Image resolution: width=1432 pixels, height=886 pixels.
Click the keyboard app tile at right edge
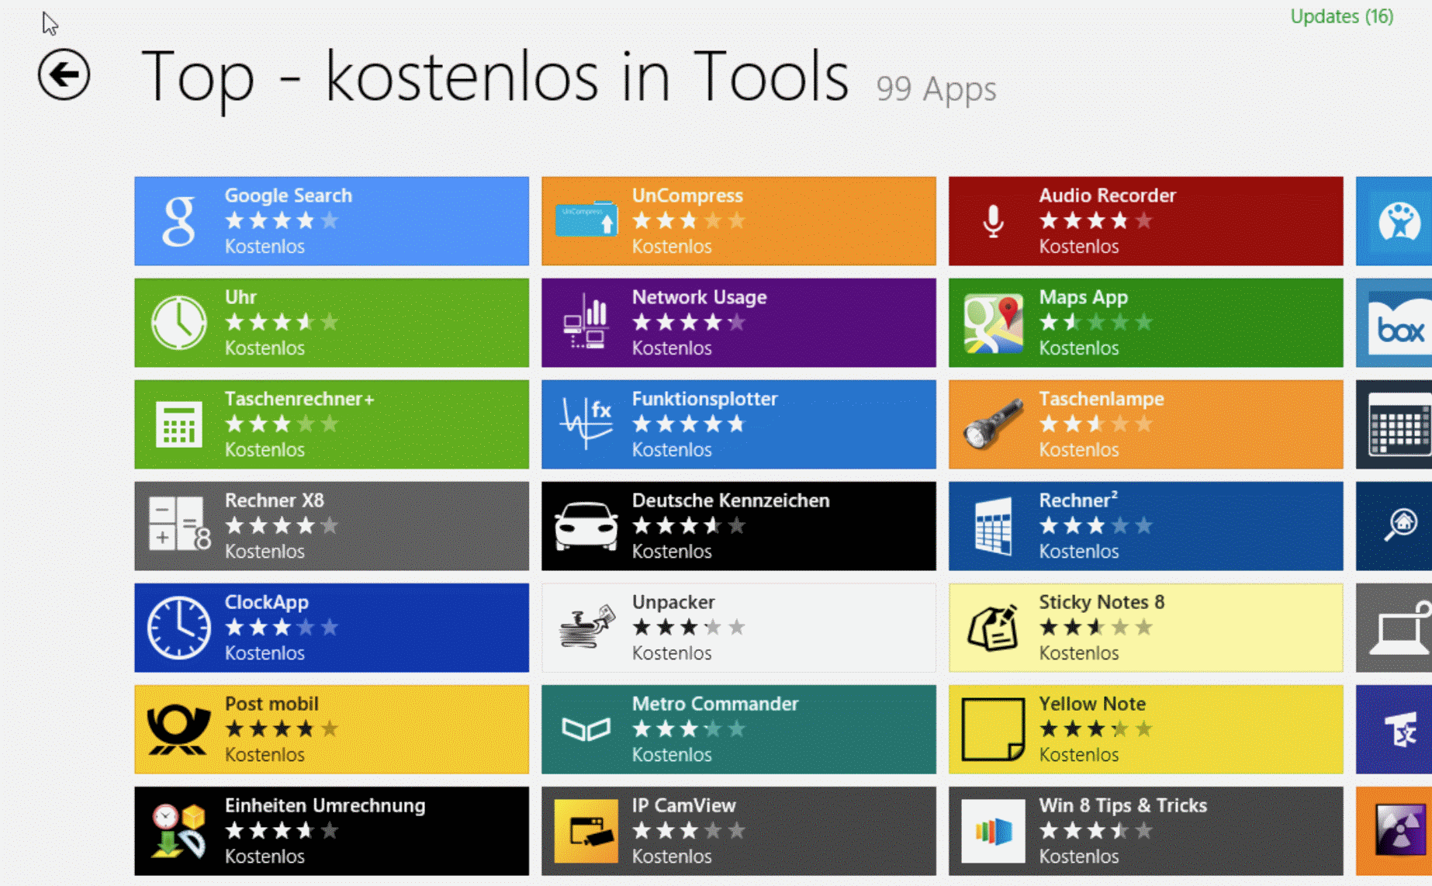click(1394, 424)
